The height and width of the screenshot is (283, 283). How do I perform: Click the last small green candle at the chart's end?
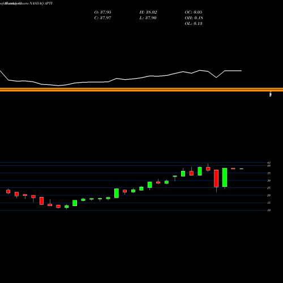(x=242, y=169)
